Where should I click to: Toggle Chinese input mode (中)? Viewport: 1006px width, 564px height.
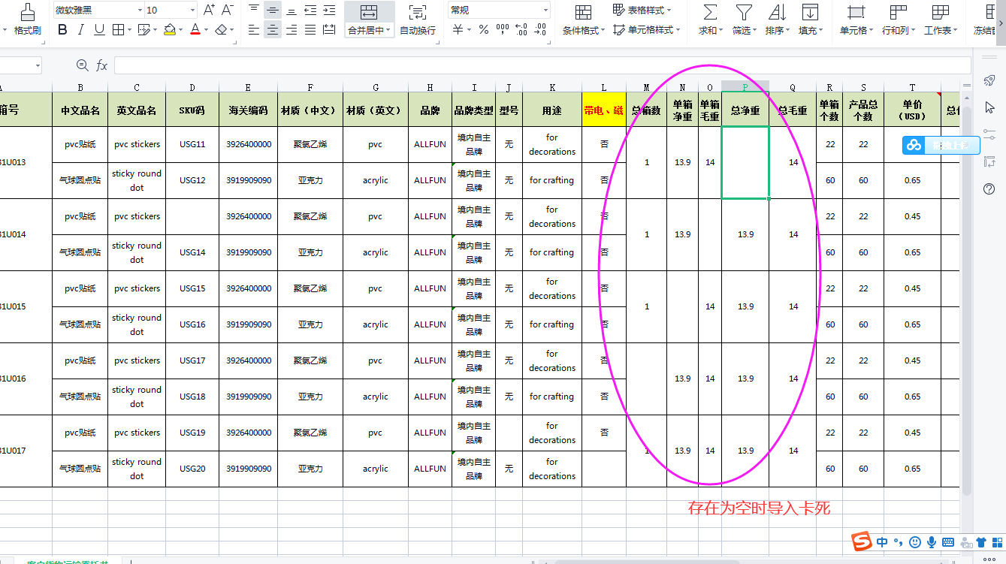(881, 541)
